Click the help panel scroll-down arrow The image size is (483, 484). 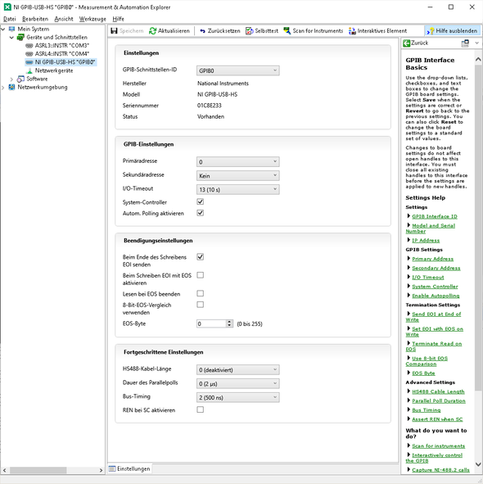click(x=478, y=464)
